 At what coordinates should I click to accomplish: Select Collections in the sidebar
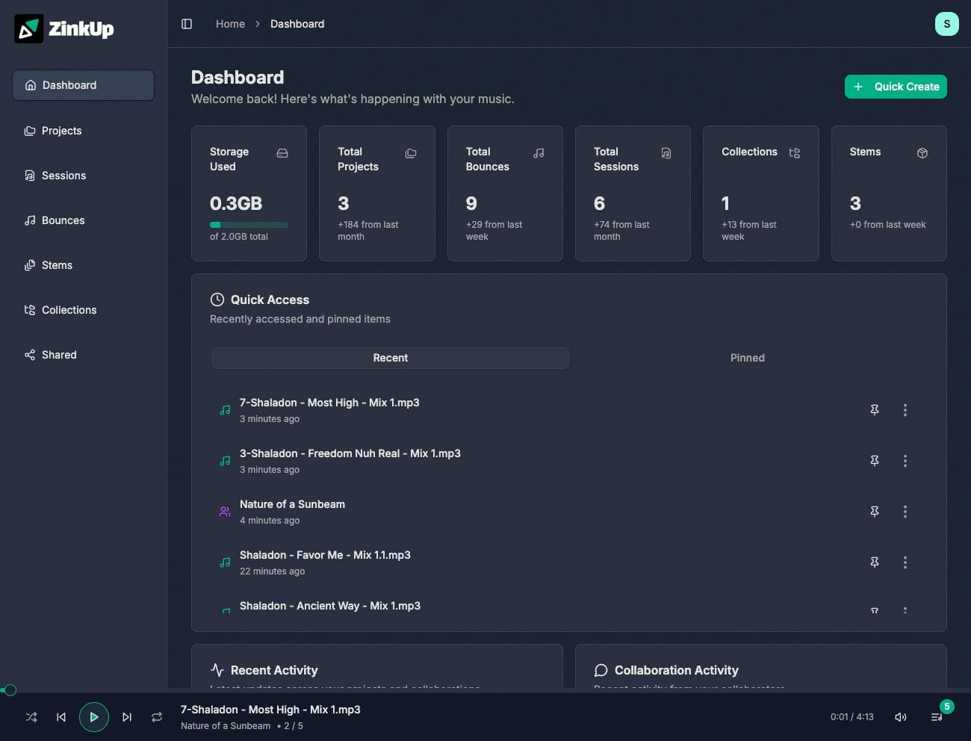point(69,309)
